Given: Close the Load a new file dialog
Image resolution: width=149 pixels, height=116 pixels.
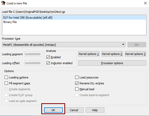Looking at the screenshot, I should (x=145, y=3).
